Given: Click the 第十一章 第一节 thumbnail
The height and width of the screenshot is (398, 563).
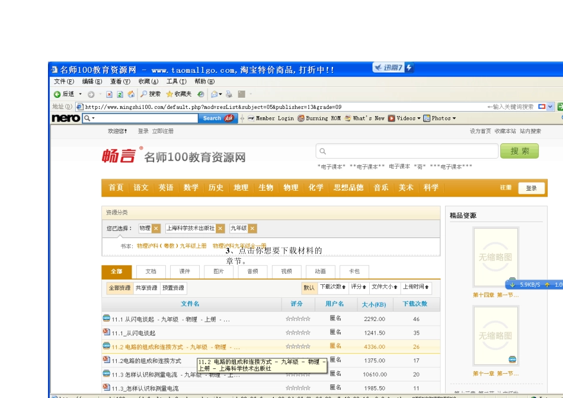Looking at the screenshot, I should 495,336.
